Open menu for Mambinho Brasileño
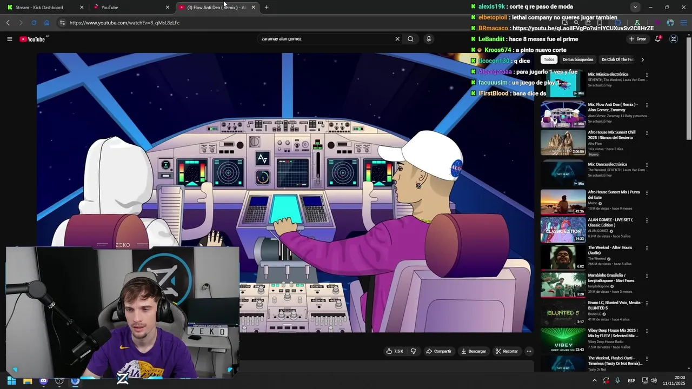 647,276
